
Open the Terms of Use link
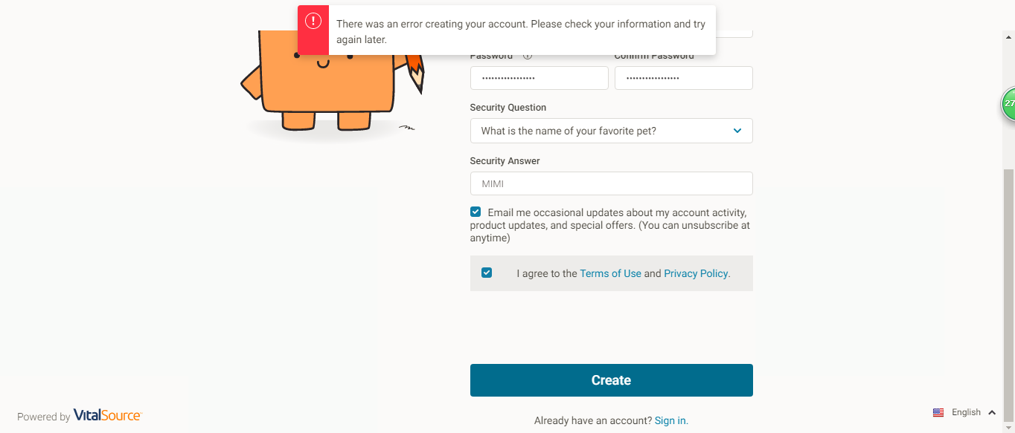coord(610,273)
